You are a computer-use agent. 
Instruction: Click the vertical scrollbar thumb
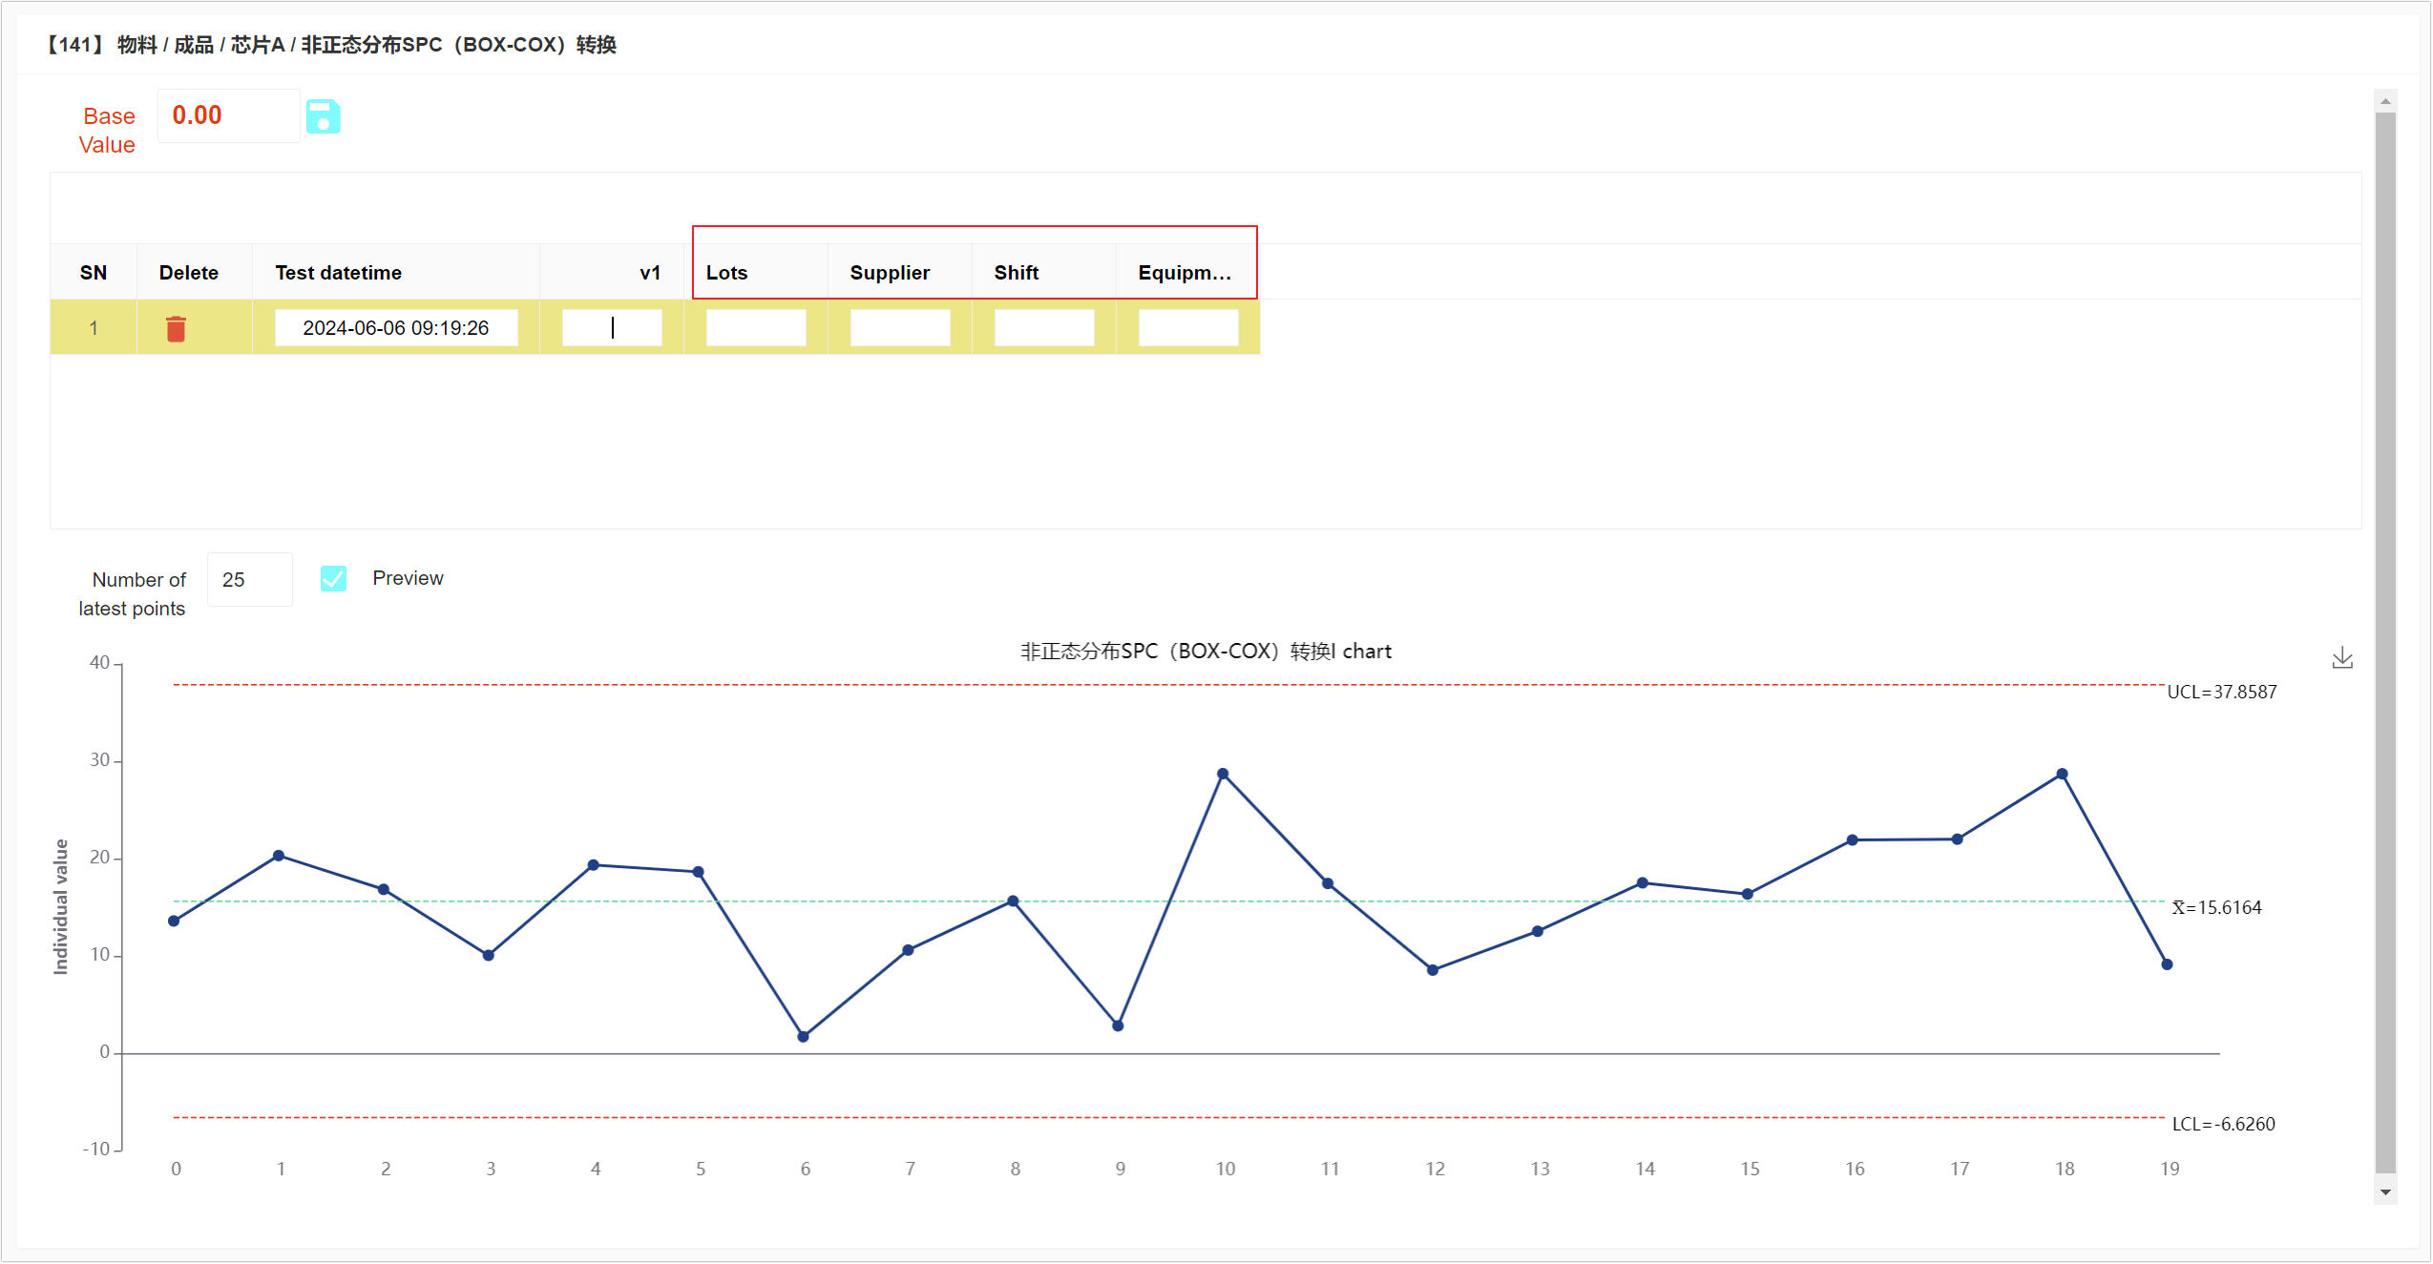(x=2385, y=642)
